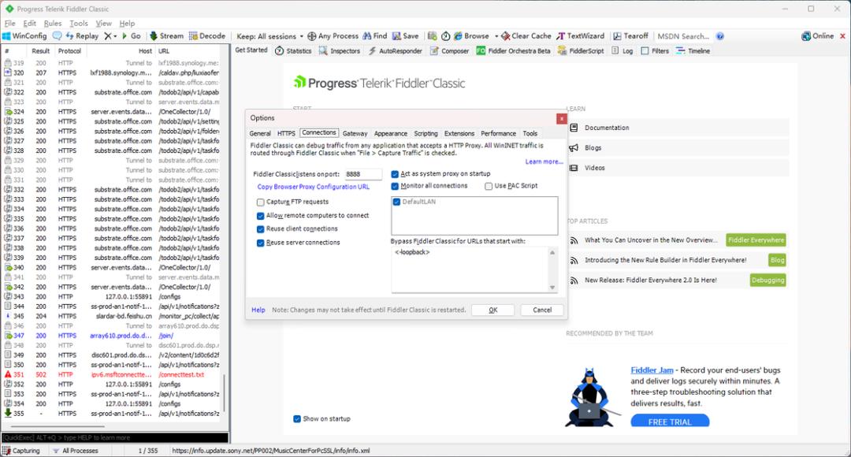Click the Go resume button
Screen dimensions: 851x457
coord(131,35)
